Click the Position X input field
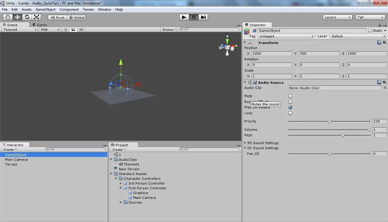Image resolution: width=388 pixels, height=222 pixels. (272, 53)
